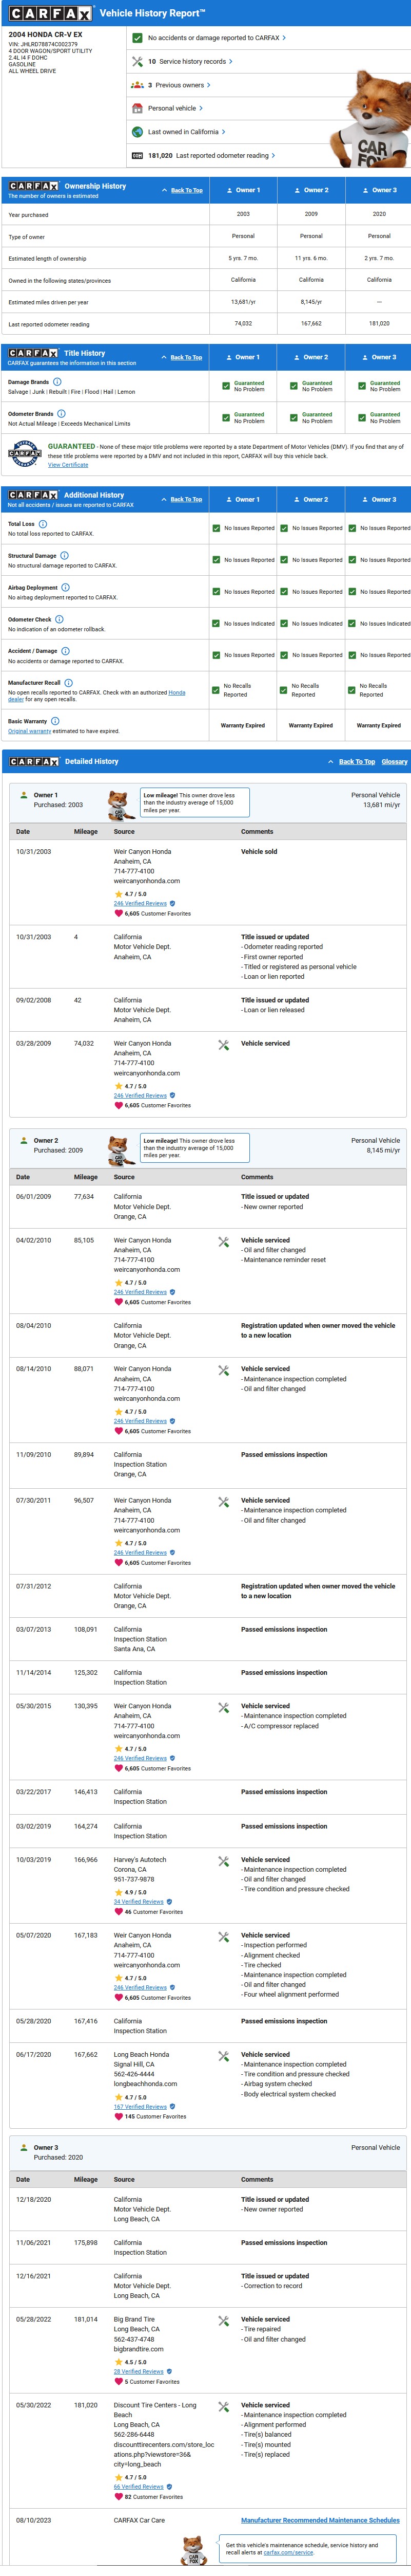Click the wrench icon in the Big Brand Tire row
This screenshot has height=2576, width=411.
[223, 2321]
